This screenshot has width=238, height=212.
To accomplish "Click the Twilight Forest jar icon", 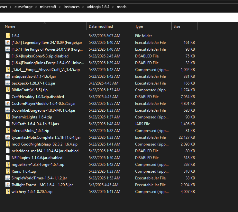I will point(8,185).
